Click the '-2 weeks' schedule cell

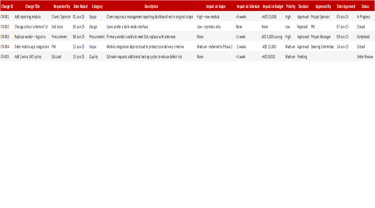241,47
